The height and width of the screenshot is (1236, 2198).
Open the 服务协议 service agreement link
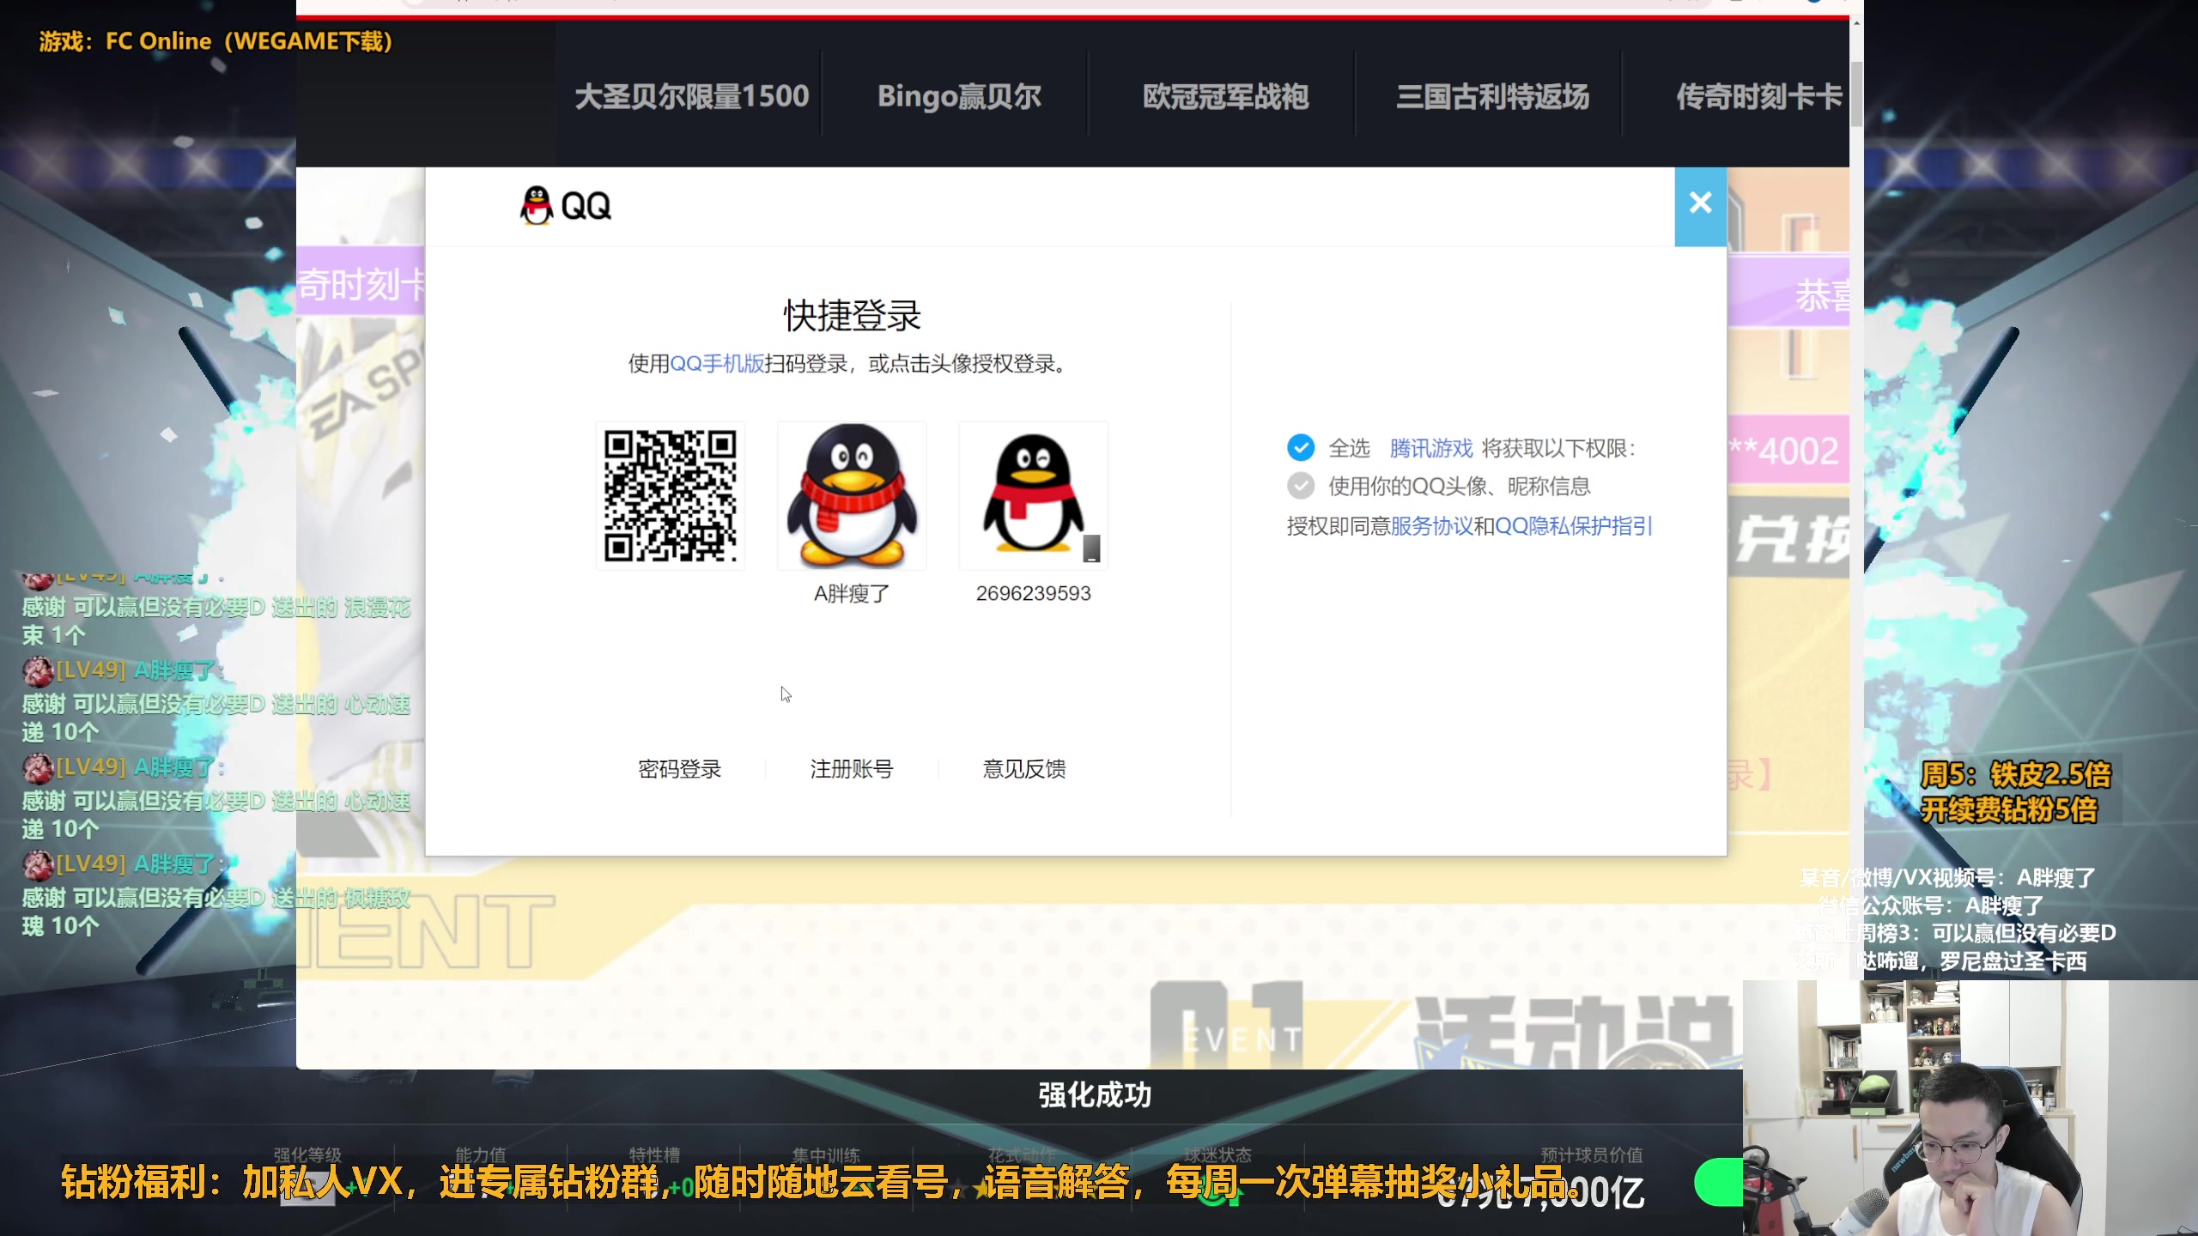coord(1433,527)
